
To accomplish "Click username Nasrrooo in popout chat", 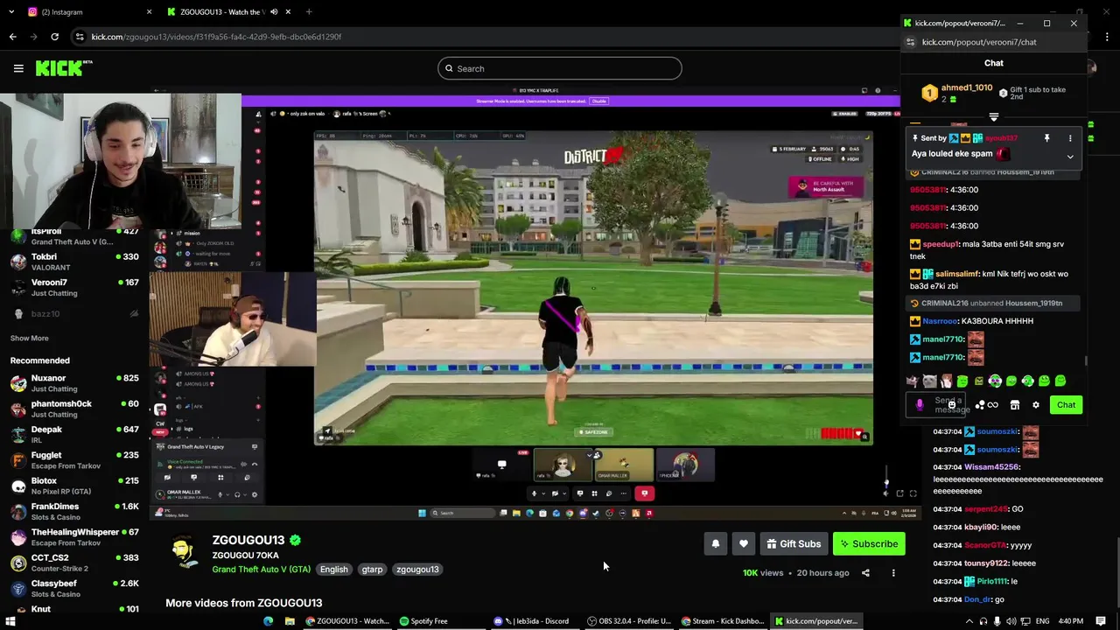I will pyautogui.click(x=940, y=321).
